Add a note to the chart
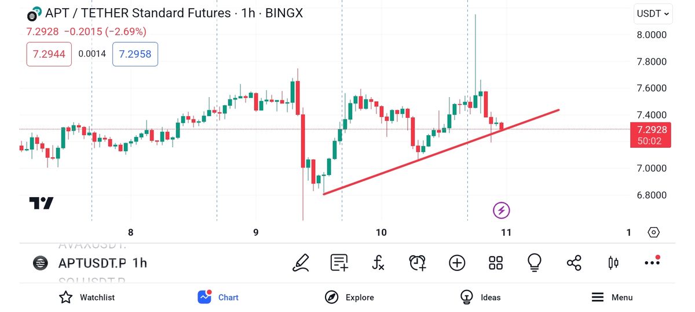 tap(339, 263)
